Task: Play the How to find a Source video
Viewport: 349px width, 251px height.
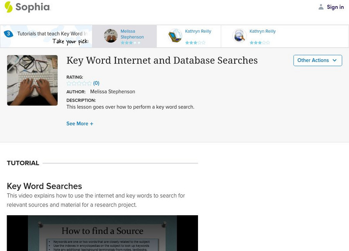Action: [102, 233]
